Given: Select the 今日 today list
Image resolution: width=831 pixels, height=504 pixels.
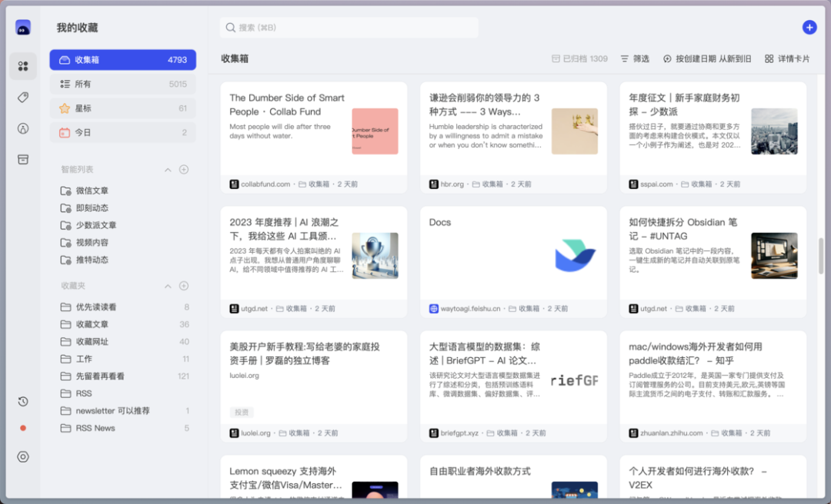Looking at the screenshot, I should 123,132.
